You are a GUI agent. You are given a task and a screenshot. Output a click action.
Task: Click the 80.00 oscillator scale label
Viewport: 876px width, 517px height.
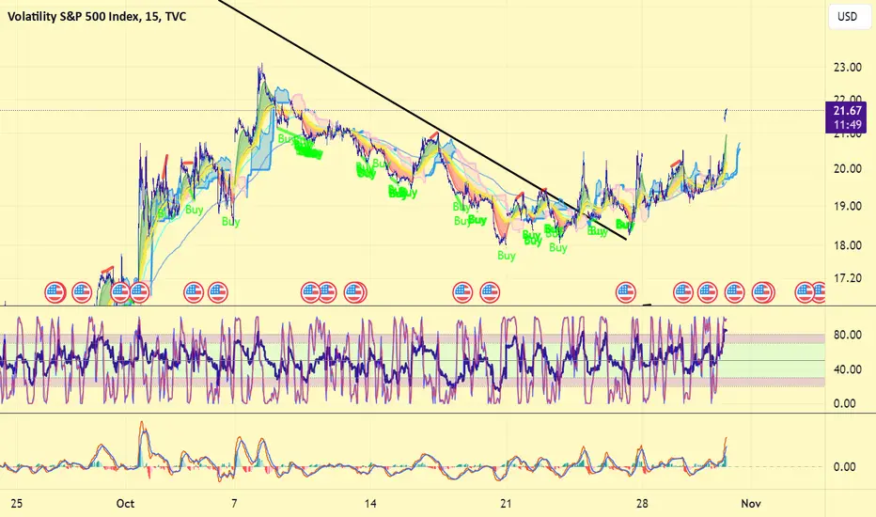(847, 335)
